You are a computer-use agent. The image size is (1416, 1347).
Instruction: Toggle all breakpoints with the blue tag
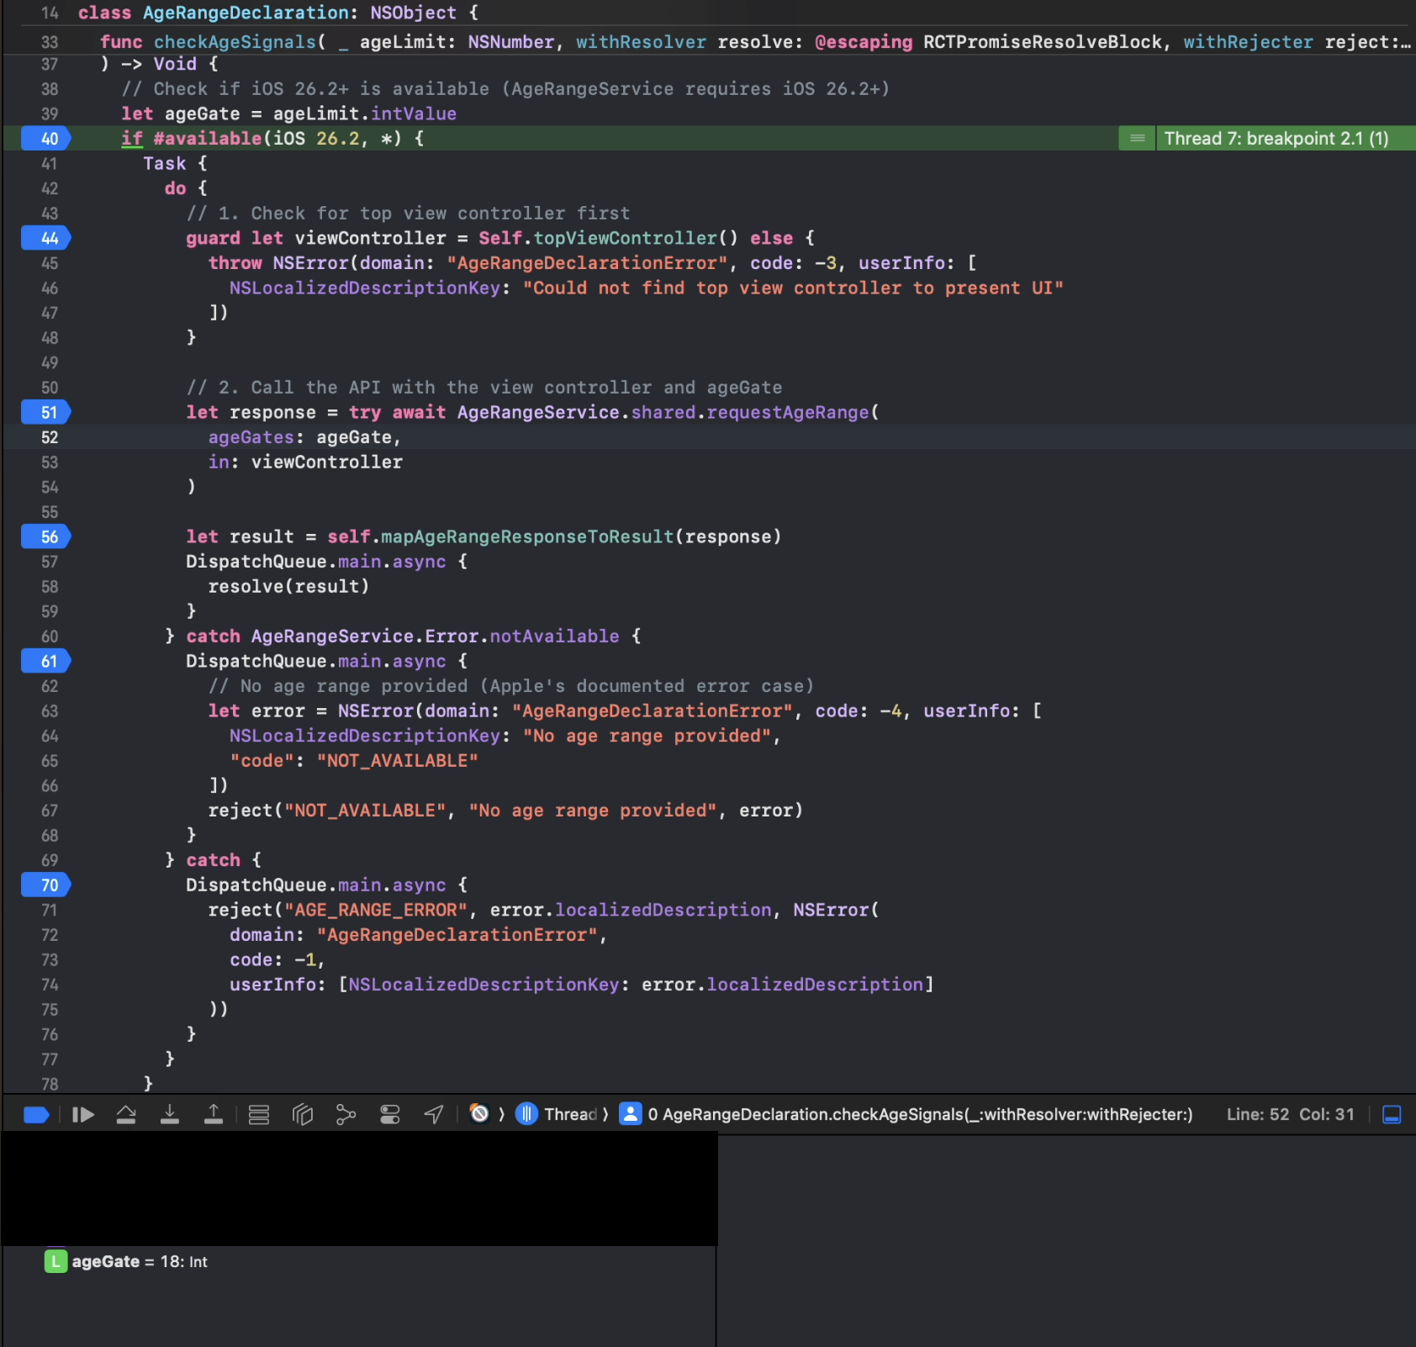[36, 1115]
